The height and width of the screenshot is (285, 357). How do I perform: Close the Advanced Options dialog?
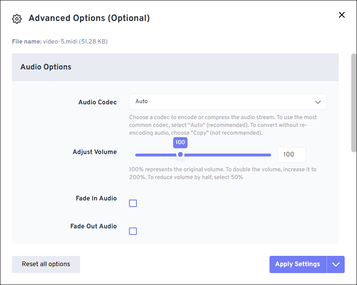(341, 15)
